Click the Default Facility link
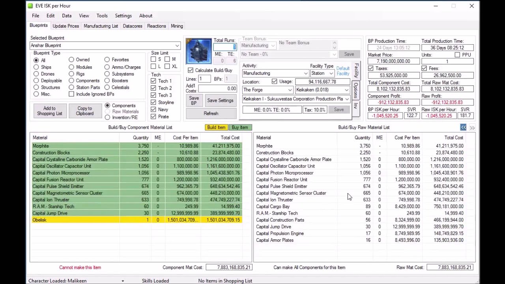 pos(343,71)
